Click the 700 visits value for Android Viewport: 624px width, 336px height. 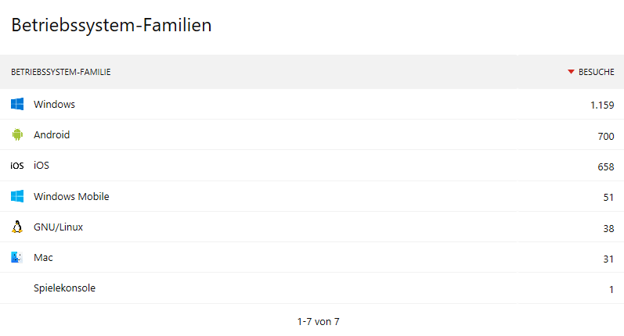[x=606, y=136]
